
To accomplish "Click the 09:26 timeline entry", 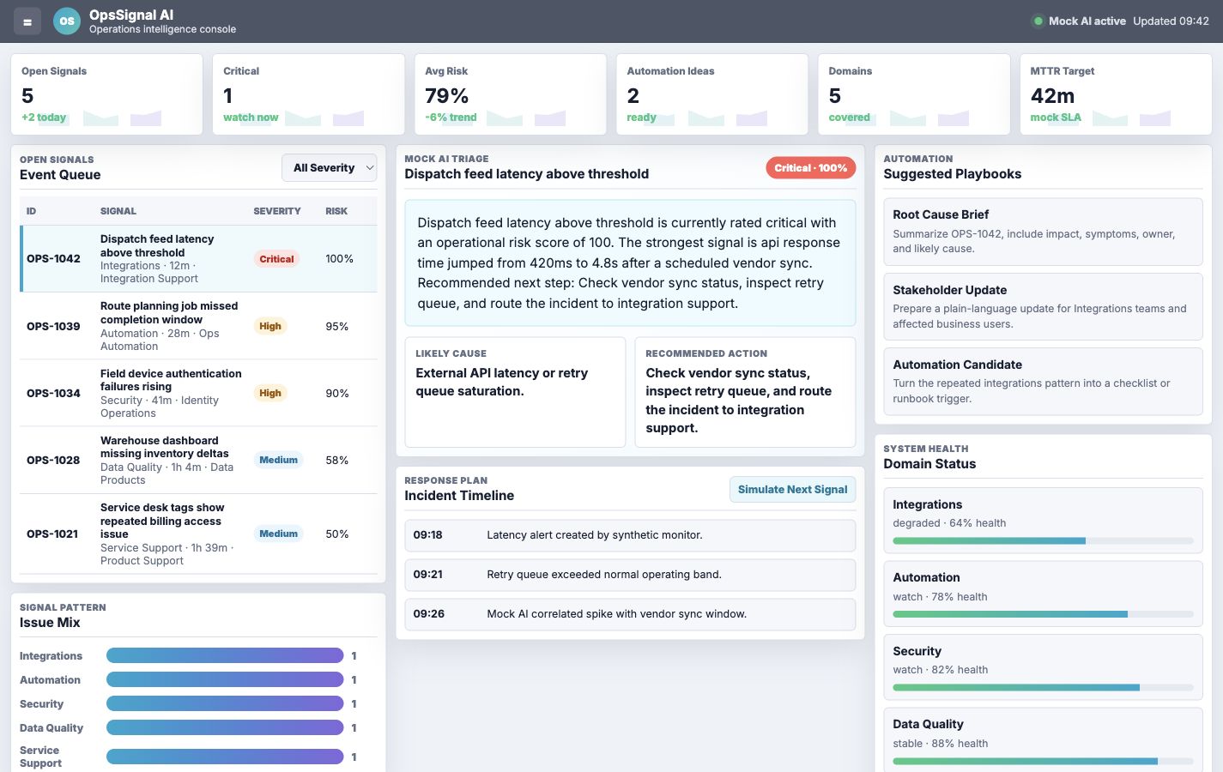I will coord(630,614).
